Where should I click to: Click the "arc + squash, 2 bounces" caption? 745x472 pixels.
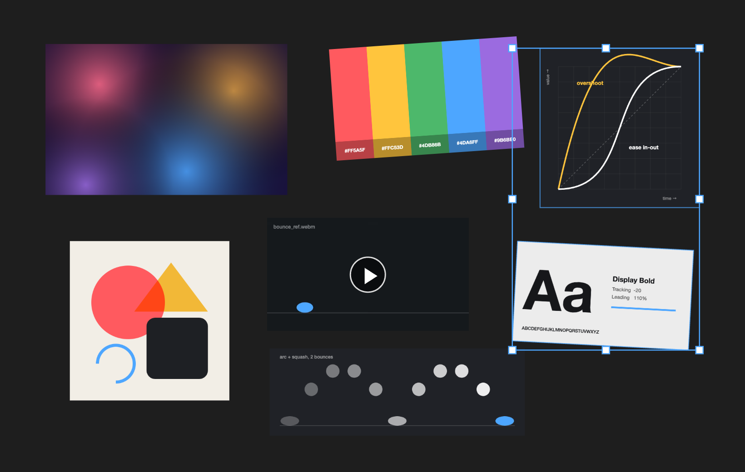coord(306,357)
